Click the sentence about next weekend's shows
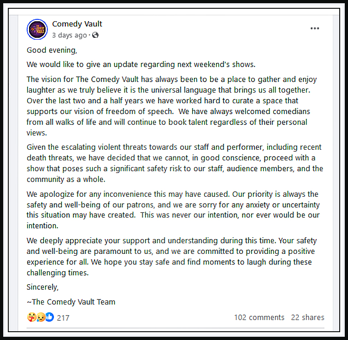The height and width of the screenshot is (340, 348). click(141, 64)
